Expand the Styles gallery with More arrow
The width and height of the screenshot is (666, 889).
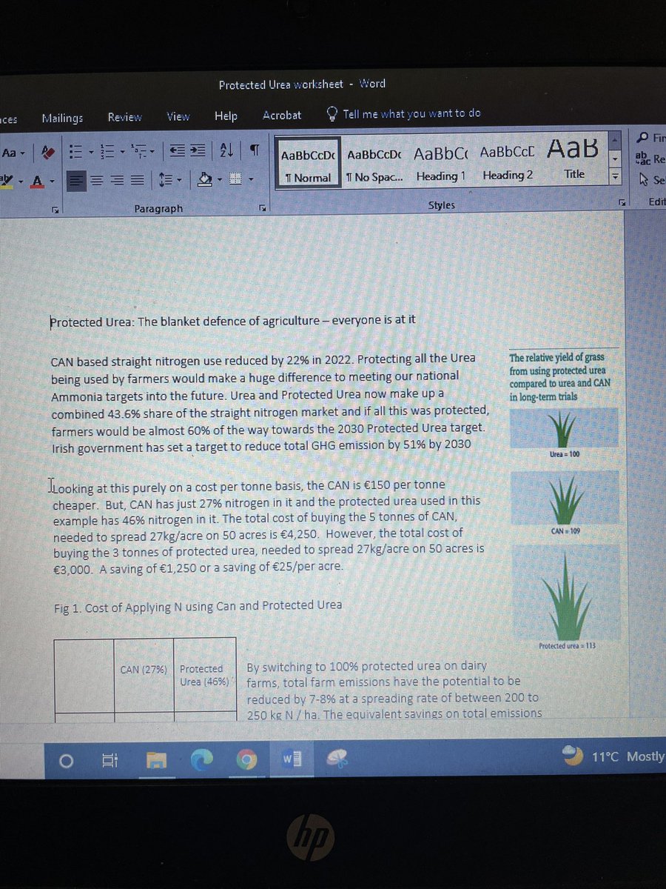614,177
